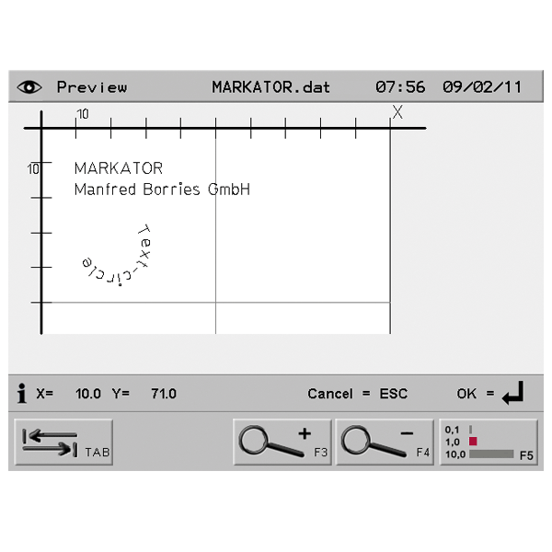Click the Preview title text

point(92,87)
